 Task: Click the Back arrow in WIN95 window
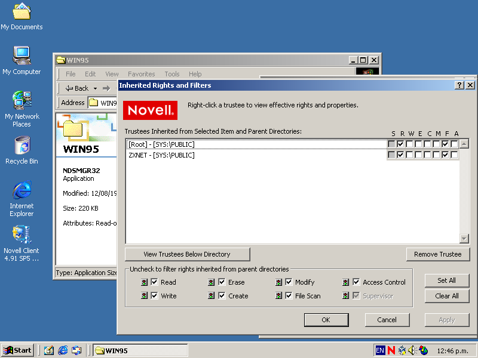[77, 88]
